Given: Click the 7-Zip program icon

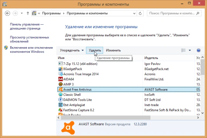Looking at the screenshot, I should (x=60, y=64).
